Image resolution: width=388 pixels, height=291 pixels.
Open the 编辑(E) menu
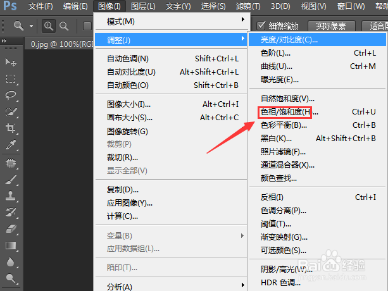pyautogui.click(x=75, y=6)
